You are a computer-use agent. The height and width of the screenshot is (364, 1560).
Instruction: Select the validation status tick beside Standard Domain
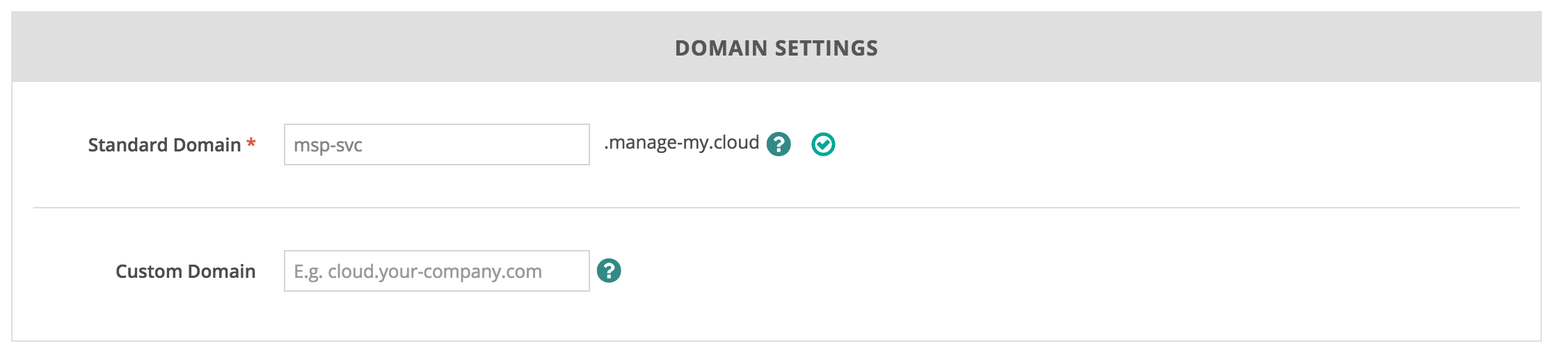point(823,144)
